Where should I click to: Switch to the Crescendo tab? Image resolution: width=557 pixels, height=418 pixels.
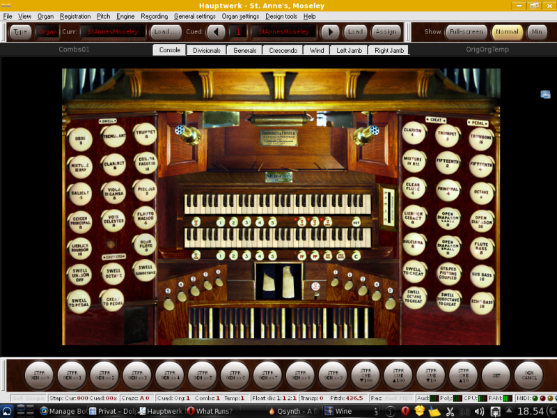(283, 50)
